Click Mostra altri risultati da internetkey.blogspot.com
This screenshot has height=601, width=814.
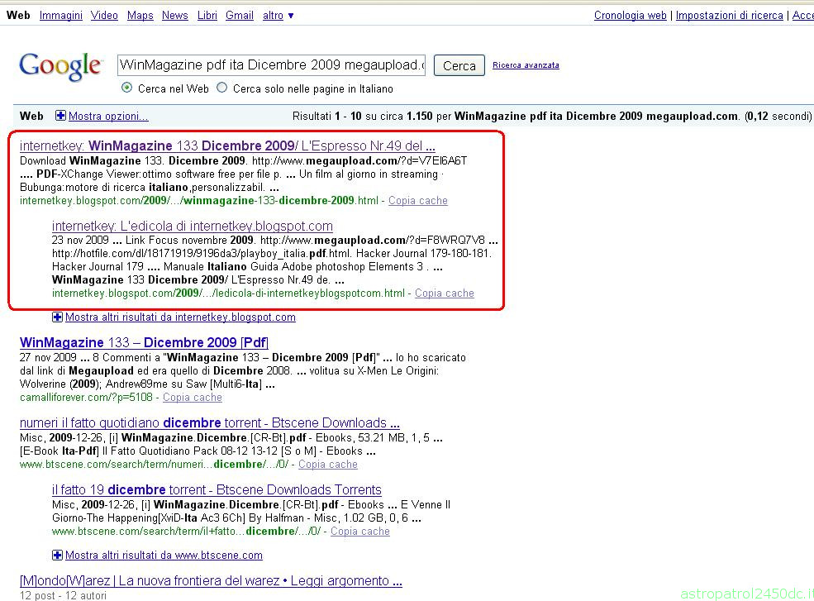pyautogui.click(x=180, y=317)
